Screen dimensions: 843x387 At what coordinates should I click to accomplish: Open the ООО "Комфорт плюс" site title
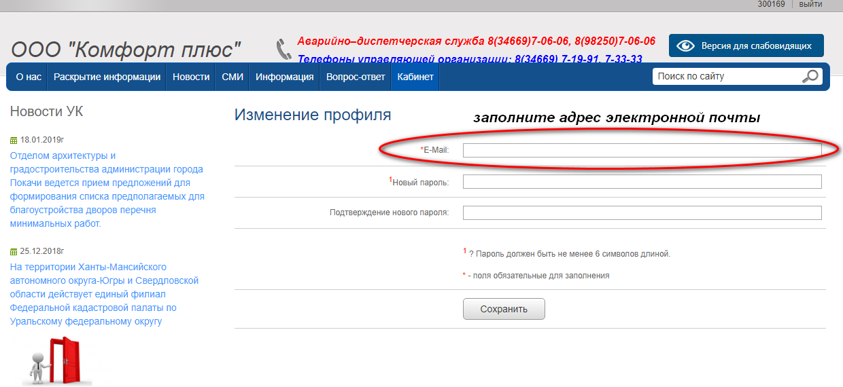click(x=126, y=50)
